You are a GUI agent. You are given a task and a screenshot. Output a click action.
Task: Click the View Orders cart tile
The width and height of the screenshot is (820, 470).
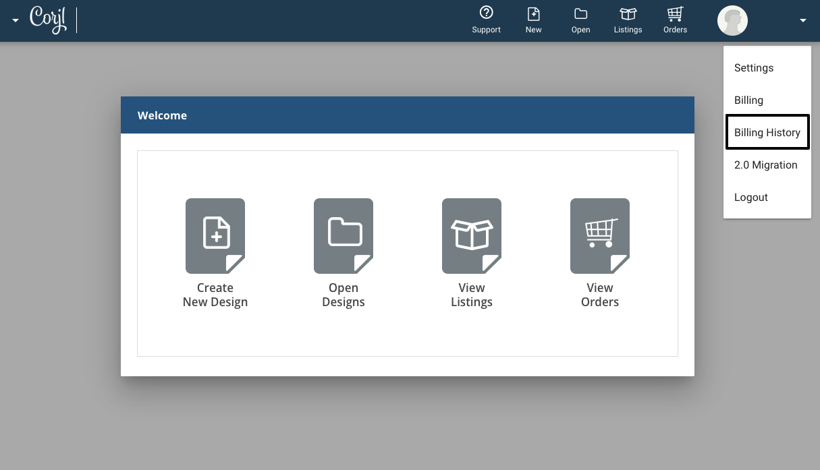[600, 253]
